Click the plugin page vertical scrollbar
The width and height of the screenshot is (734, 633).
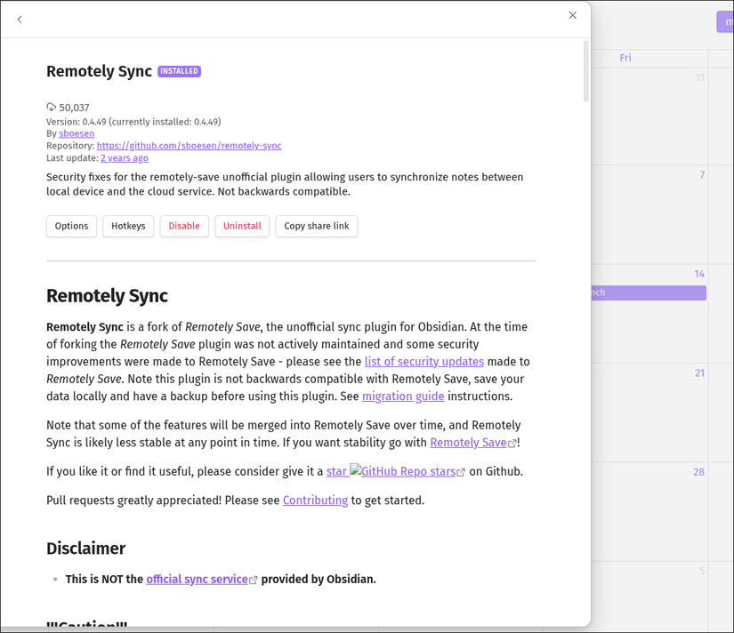click(585, 71)
